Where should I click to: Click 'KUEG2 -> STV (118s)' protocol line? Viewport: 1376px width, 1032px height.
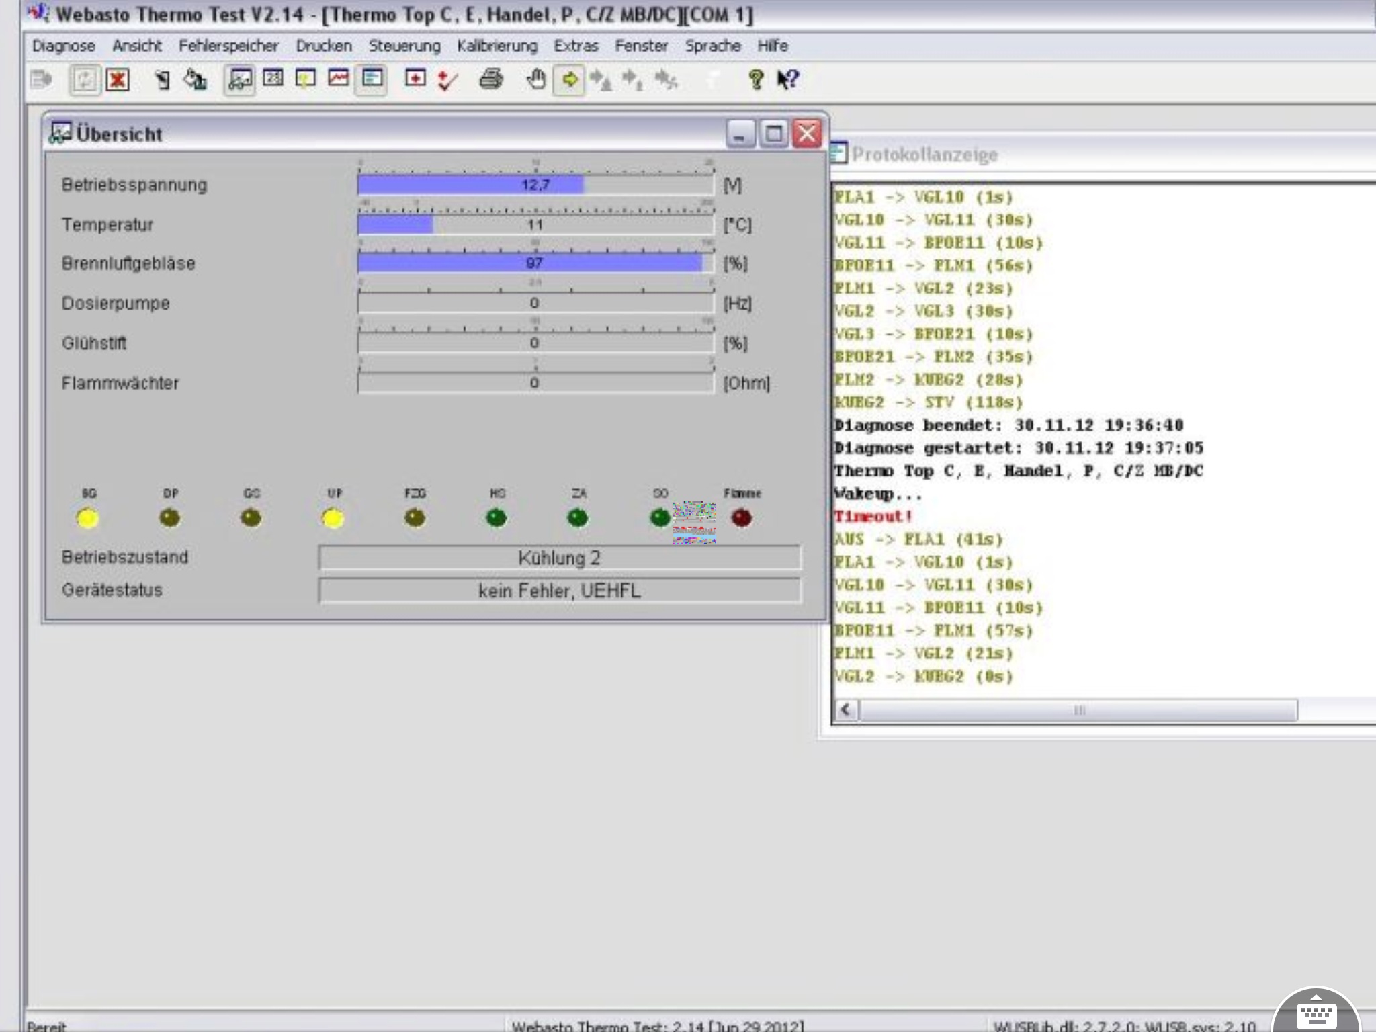click(x=929, y=402)
